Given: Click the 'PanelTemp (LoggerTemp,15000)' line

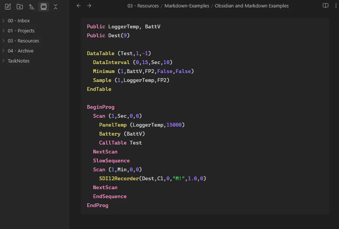Looking at the screenshot, I should (142, 125).
